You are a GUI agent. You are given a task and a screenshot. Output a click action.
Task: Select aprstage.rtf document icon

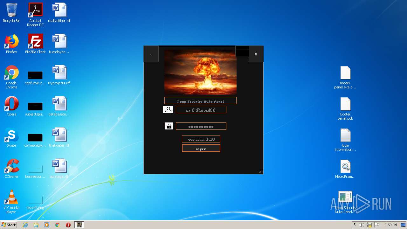pos(59,169)
